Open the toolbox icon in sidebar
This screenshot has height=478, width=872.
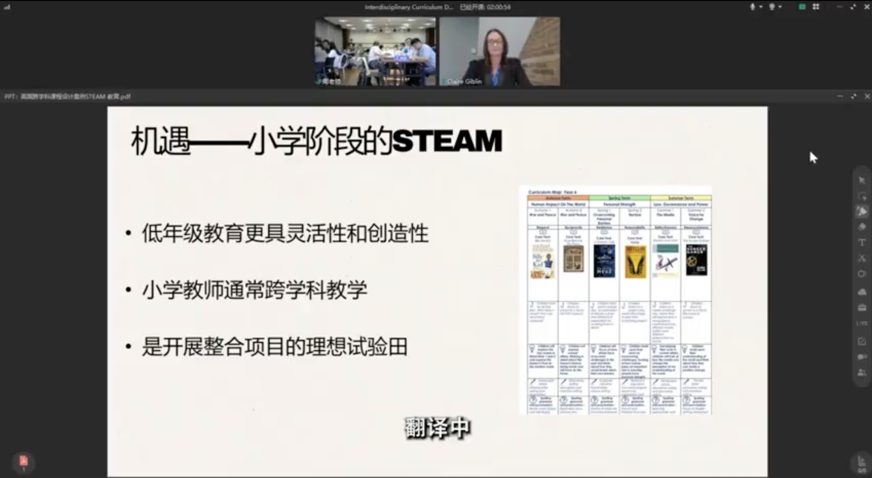(862, 308)
